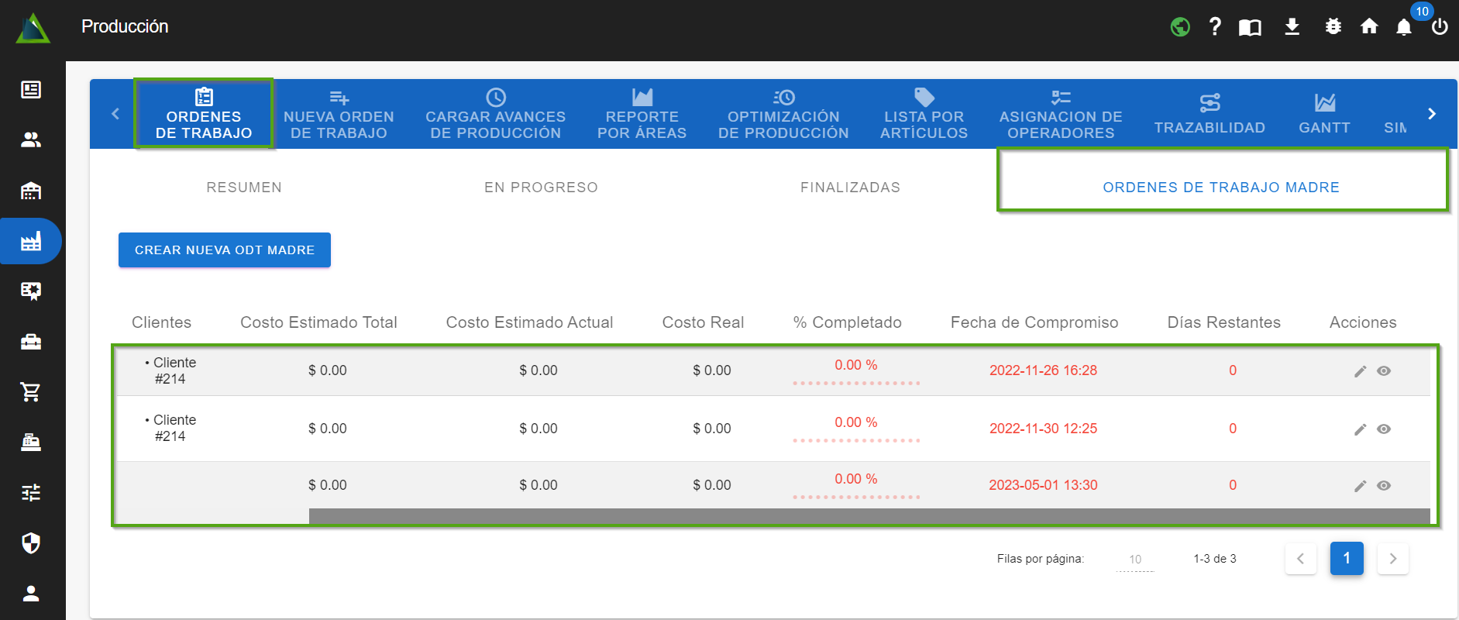Click the power logout icon

[x=1440, y=27]
